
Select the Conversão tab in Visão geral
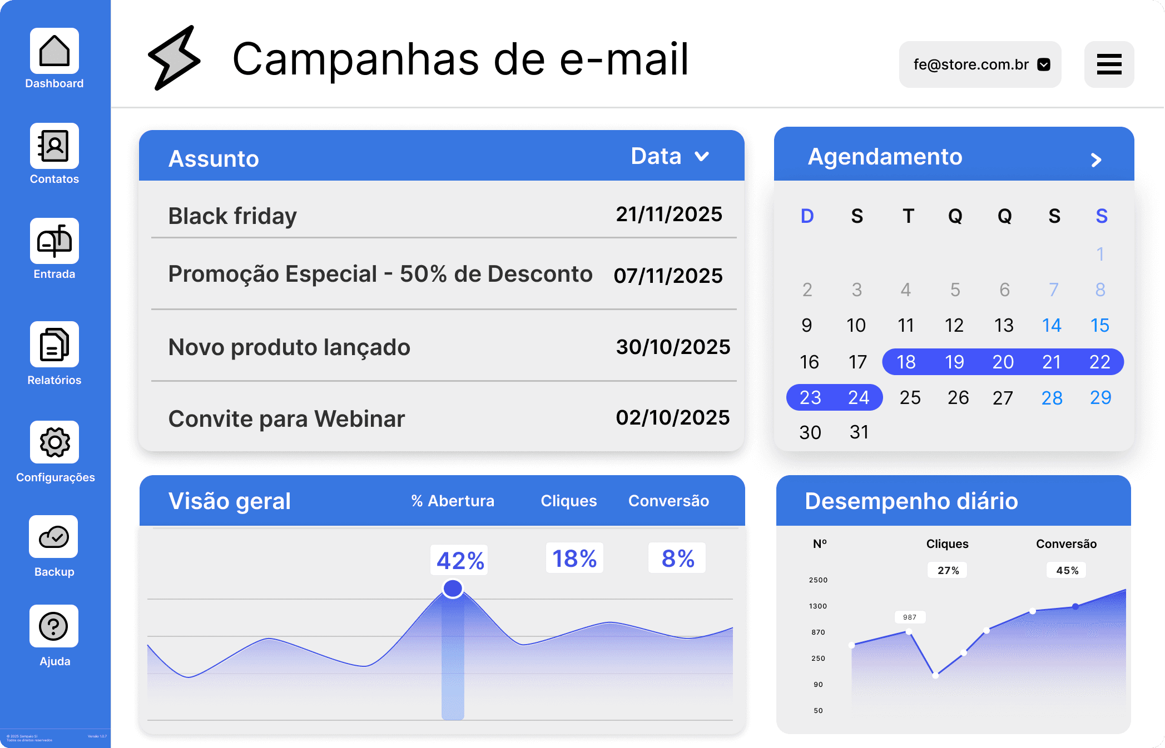click(x=668, y=501)
